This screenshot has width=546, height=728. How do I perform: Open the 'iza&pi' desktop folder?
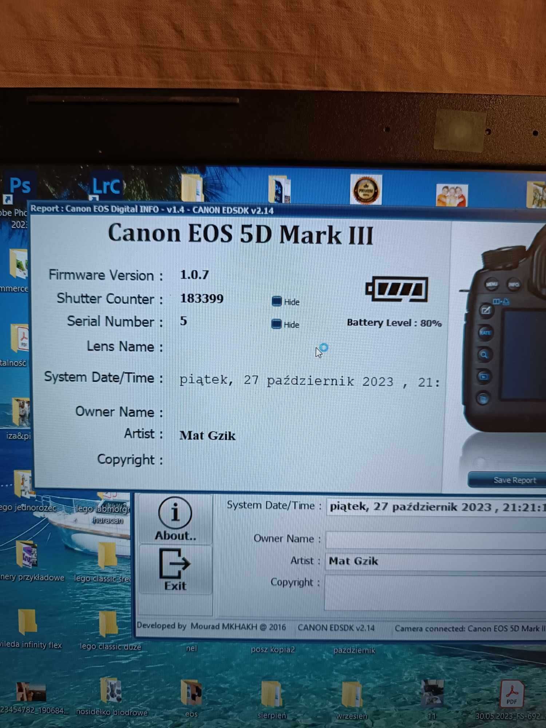(20, 419)
